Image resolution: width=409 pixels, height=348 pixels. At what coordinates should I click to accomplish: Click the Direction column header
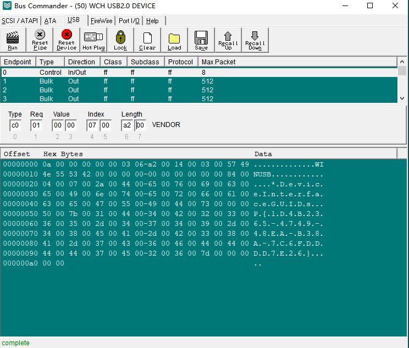(82, 62)
